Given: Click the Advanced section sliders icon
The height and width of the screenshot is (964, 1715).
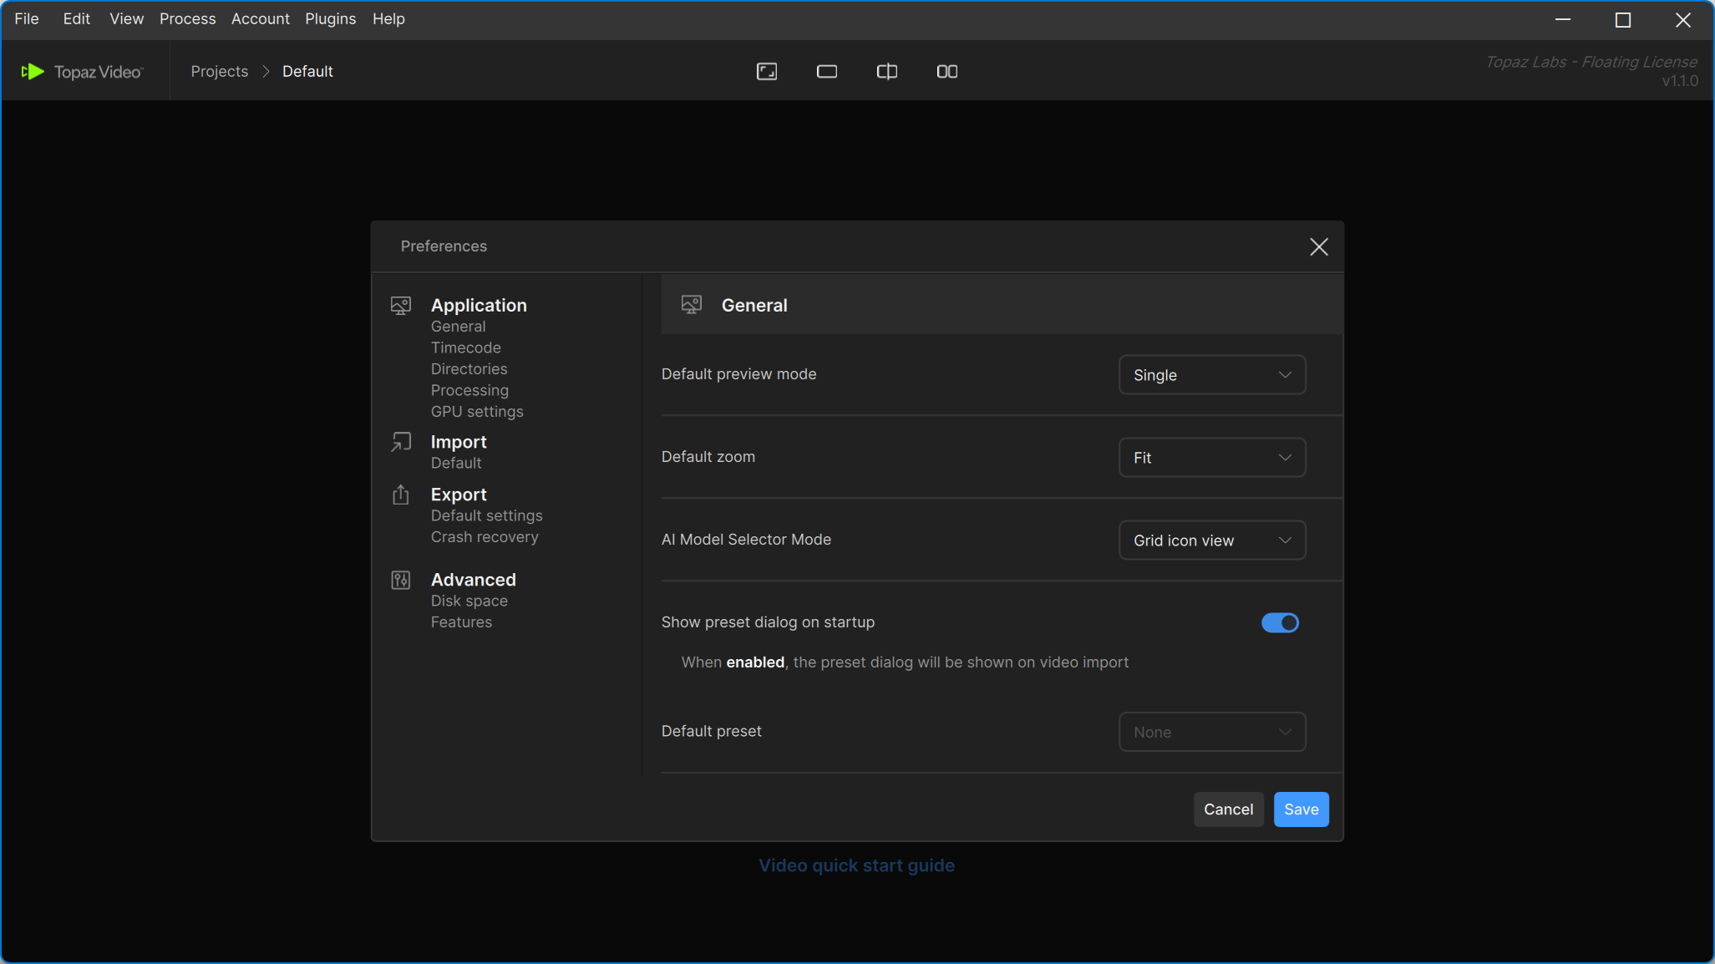Looking at the screenshot, I should [401, 580].
